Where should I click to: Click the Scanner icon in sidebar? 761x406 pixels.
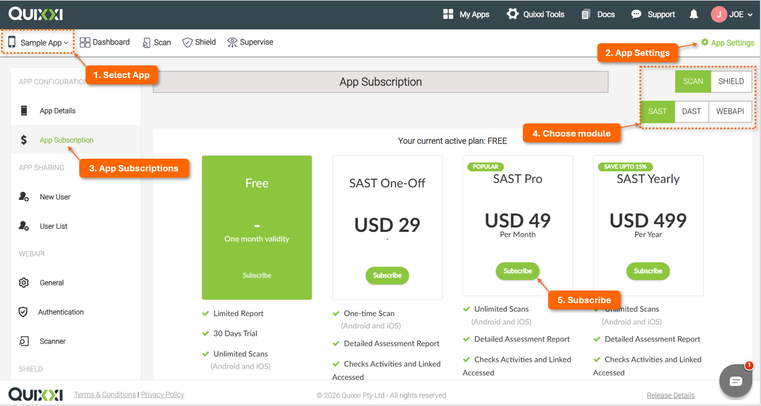tap(24, 341)
